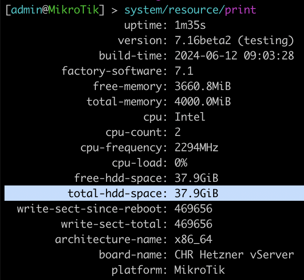
Task: Select the write-sect-total value 469656
Action: [x=193, y=224]
